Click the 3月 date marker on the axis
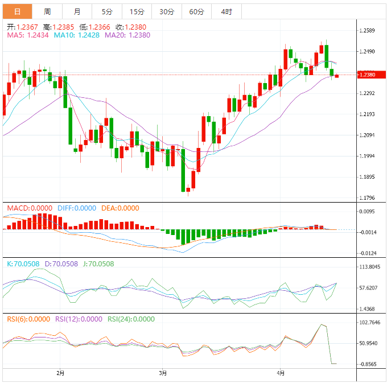The height and width of the screenshot is (383, 387). click(163, 373)
